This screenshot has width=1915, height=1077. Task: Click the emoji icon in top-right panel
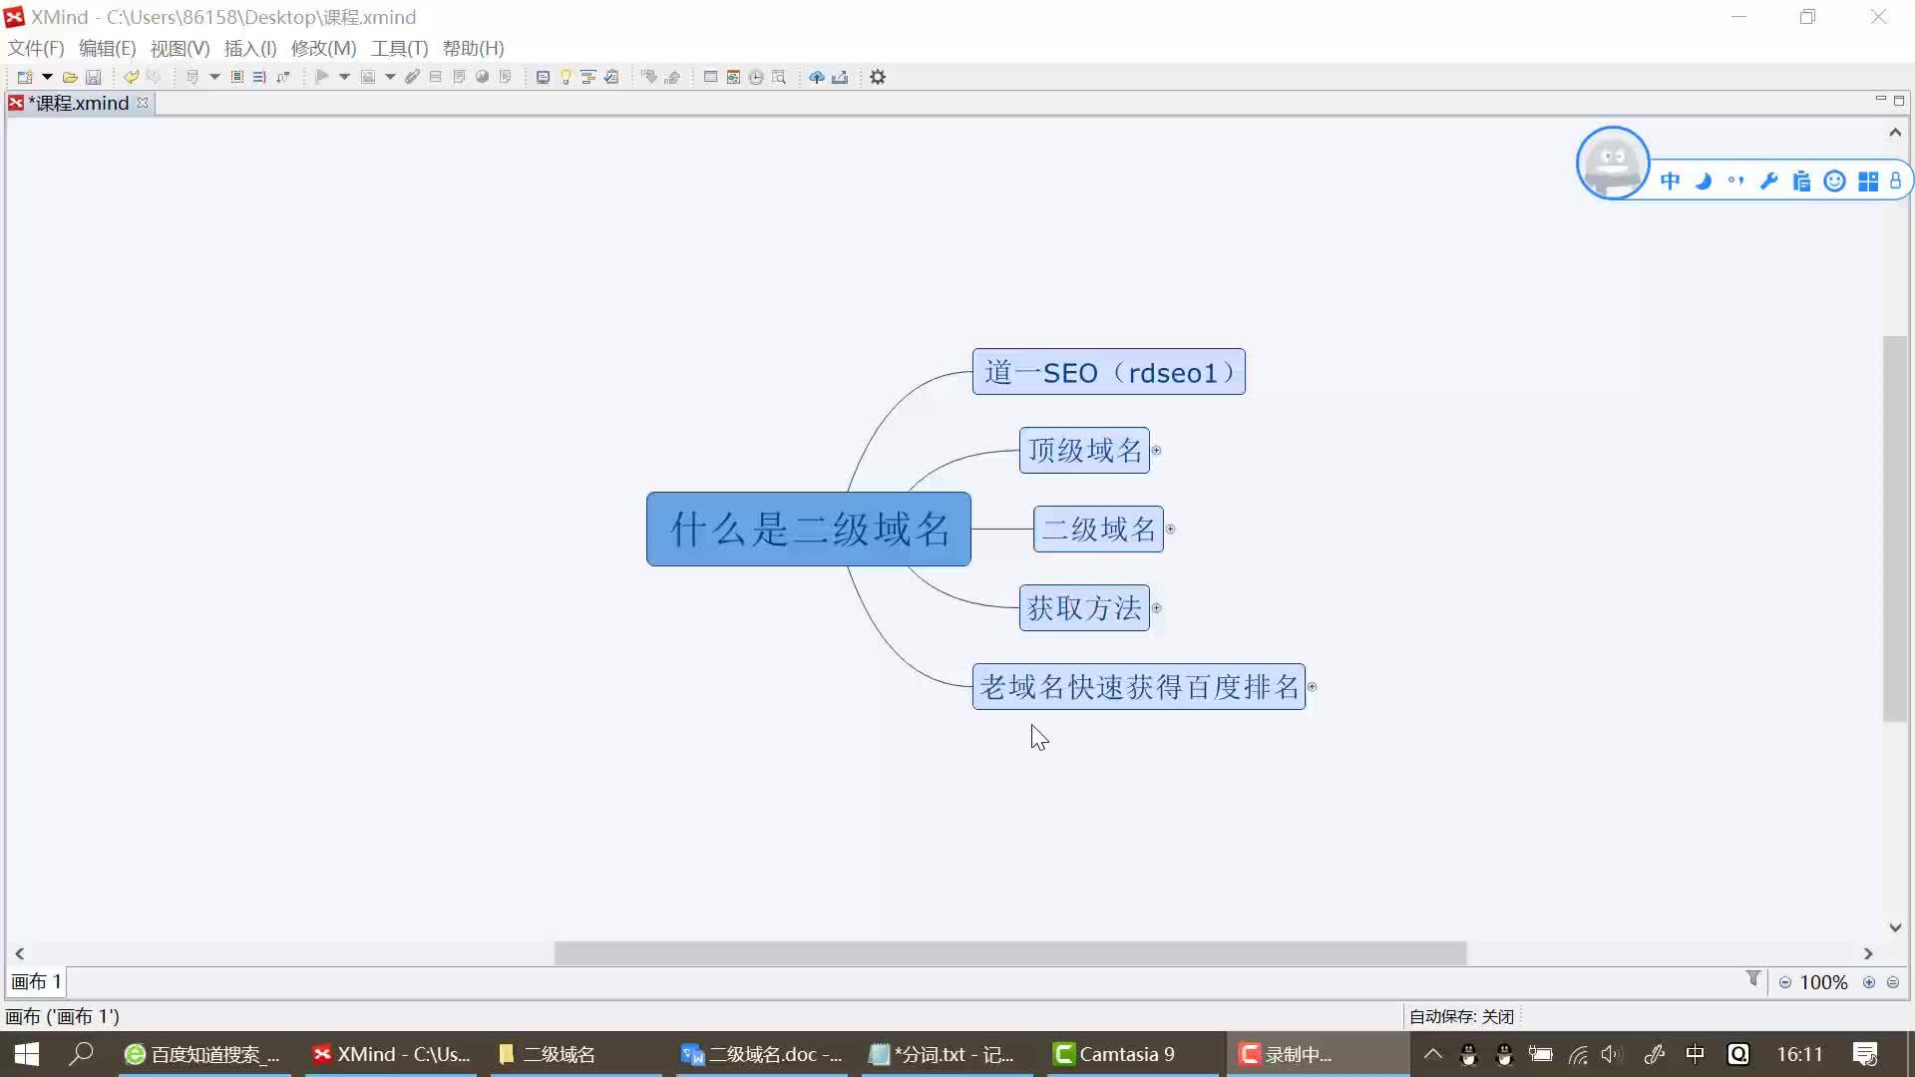pos(1835,181)
